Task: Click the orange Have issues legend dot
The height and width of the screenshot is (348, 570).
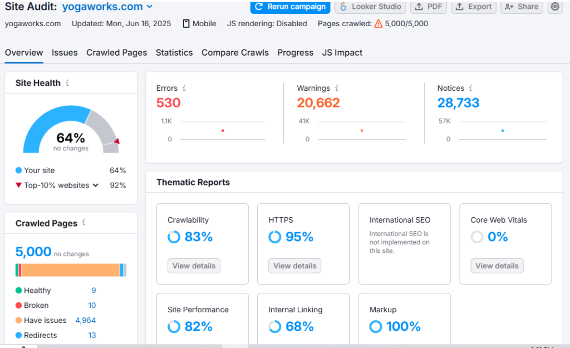Action: [18, 320]
